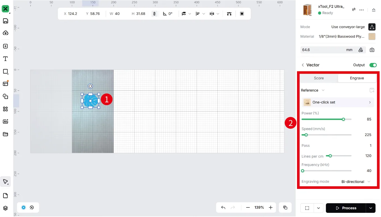Activate the Select cursor tool
The image size is (381, 217).
coord(5,182)
